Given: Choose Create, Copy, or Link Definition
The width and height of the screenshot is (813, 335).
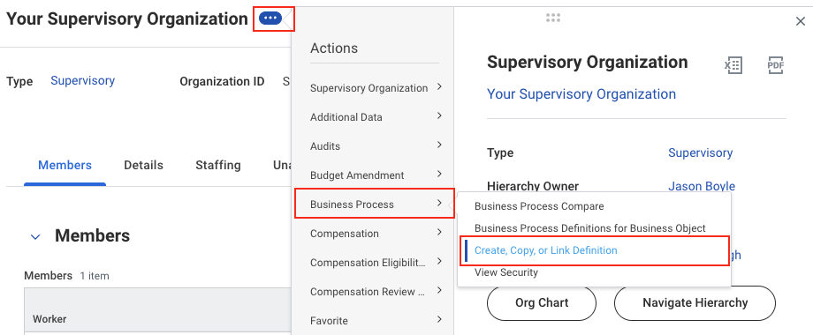Looking at the screenshot, I should (x=545, y=250).
